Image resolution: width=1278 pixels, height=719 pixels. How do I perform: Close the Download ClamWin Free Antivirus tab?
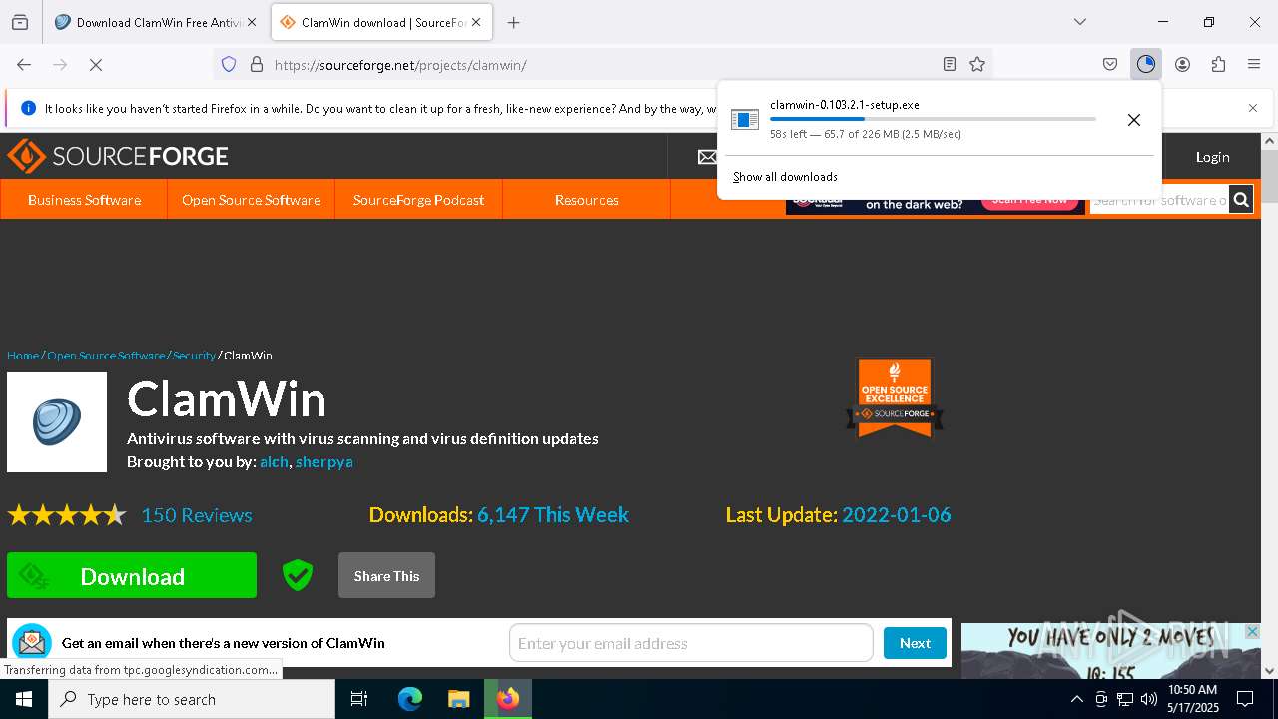[251, 22]
